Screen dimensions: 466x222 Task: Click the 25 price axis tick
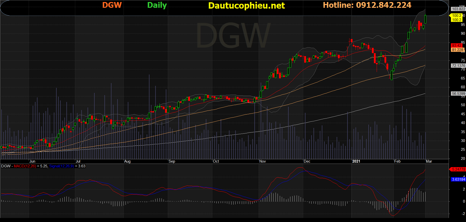coord(463,150)
